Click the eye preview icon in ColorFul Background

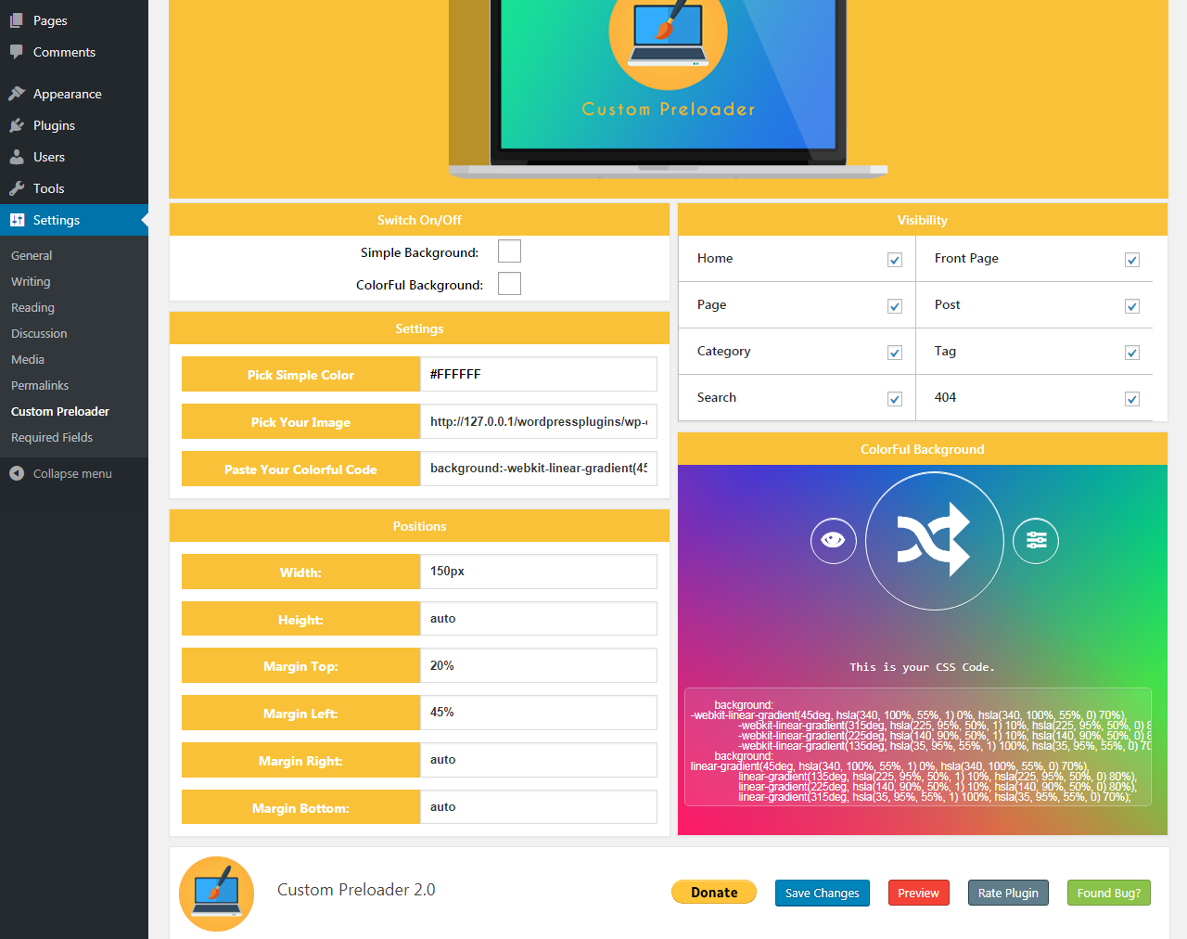point(833,541)
